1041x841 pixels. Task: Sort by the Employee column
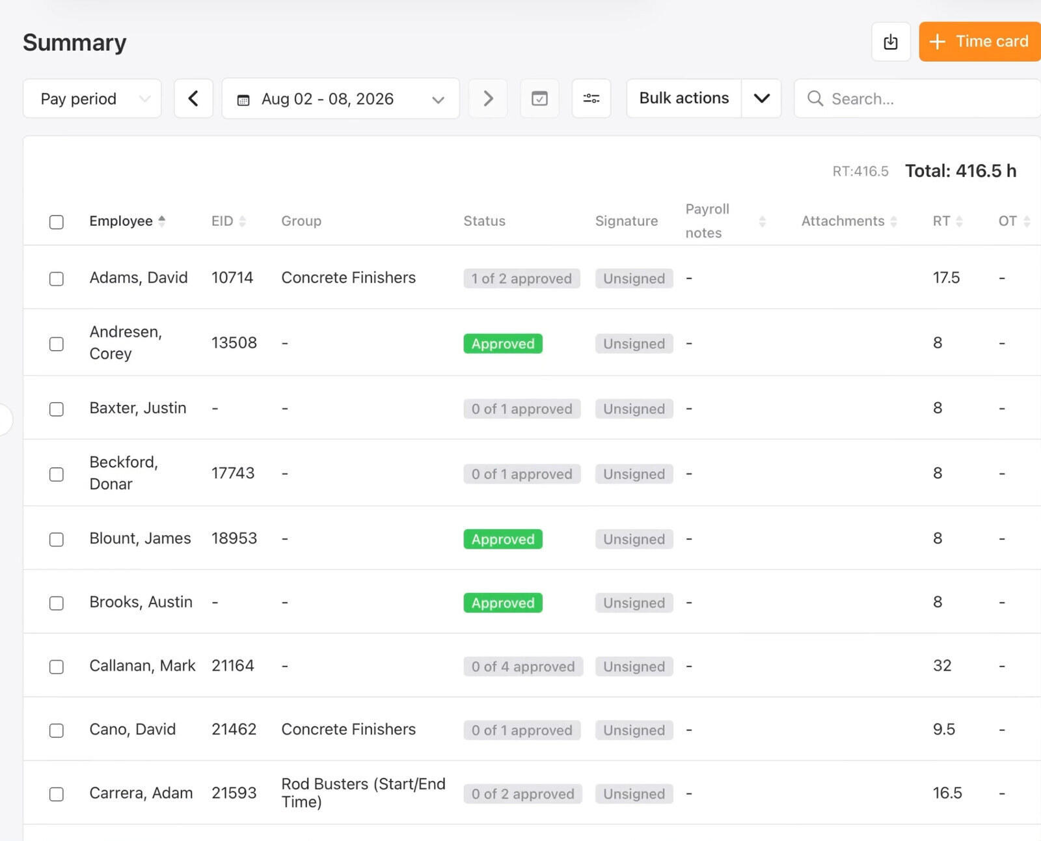coord(127,221)
